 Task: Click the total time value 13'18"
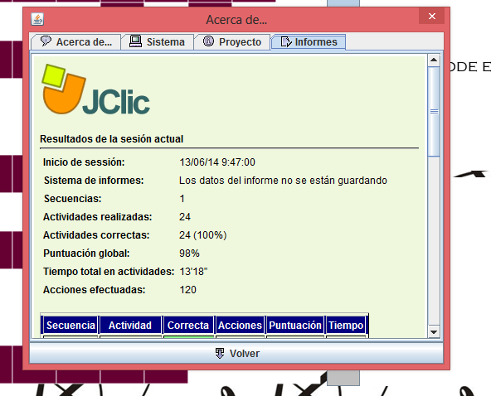193,271
